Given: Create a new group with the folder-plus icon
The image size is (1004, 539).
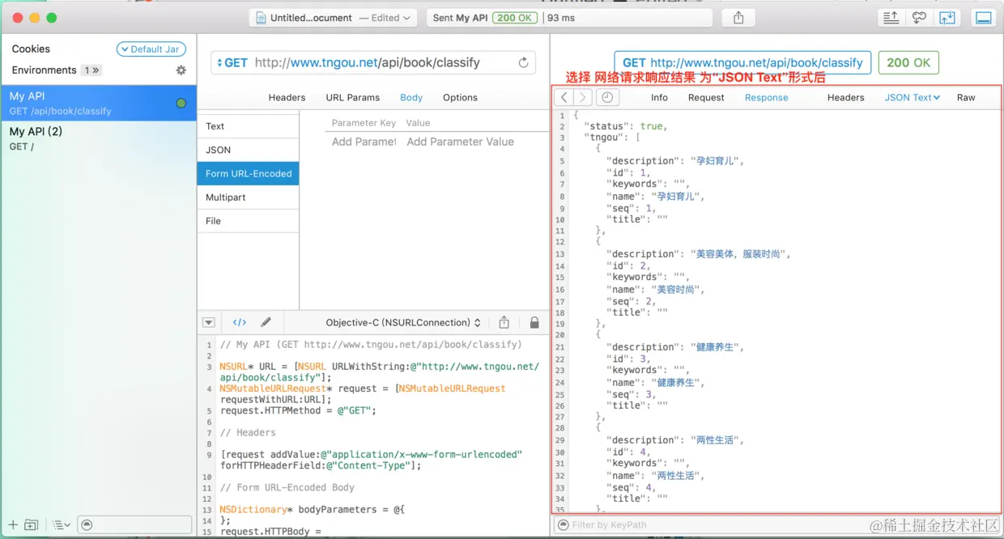Looking at the screenshot, I should pos(31,524).
